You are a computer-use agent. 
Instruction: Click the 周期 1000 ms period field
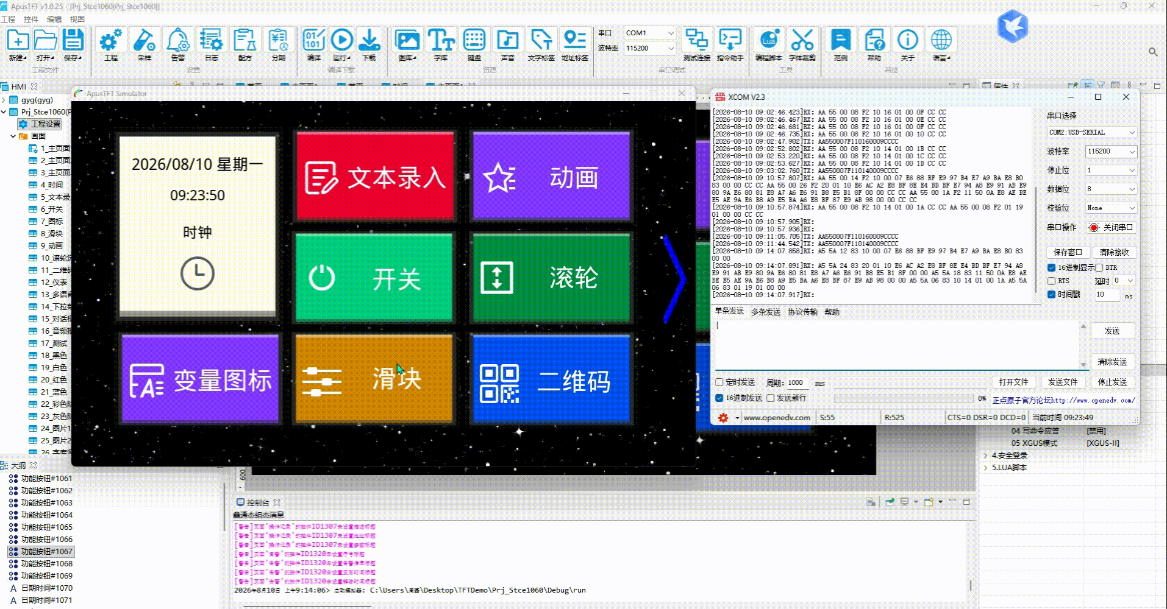pos(797,382)
